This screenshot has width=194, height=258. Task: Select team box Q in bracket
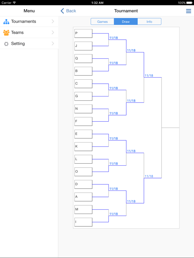pyautogui.click(x=83, y=58)
